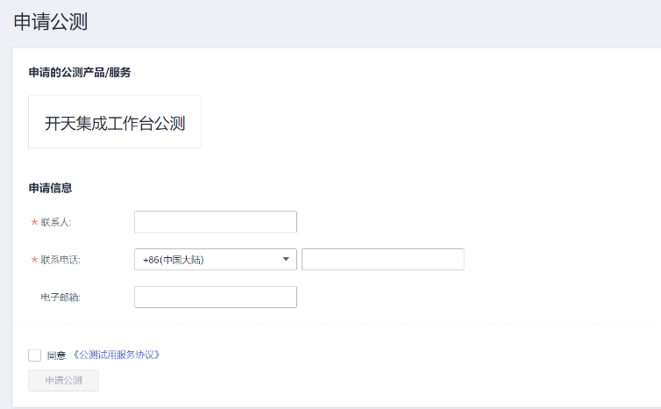The height and width of the screenshot is (409, 661).
Task: Click the 联系电话 field label
Action: click(60, 260)
